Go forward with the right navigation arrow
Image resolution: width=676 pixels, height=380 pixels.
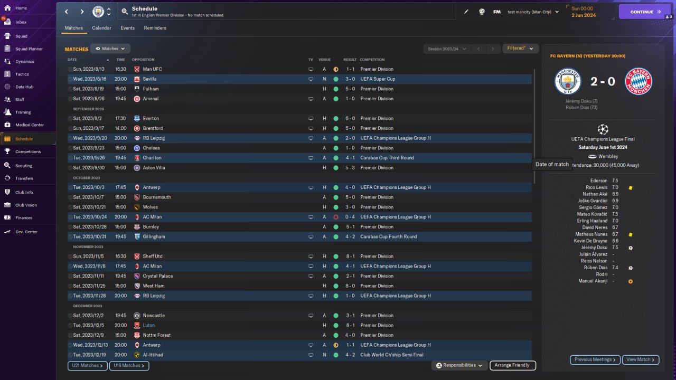click(82, 12)
